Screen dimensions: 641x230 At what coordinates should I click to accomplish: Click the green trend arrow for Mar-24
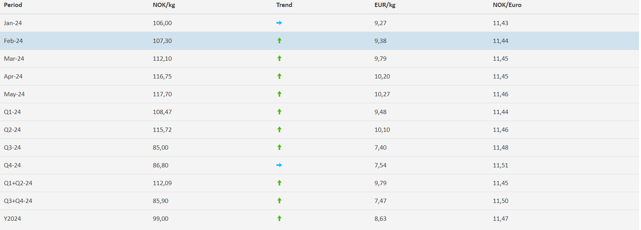coord(279,58)
